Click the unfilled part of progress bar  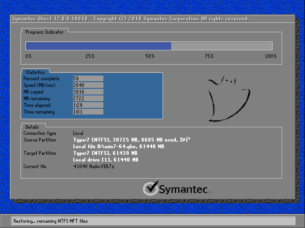[222, 46]
